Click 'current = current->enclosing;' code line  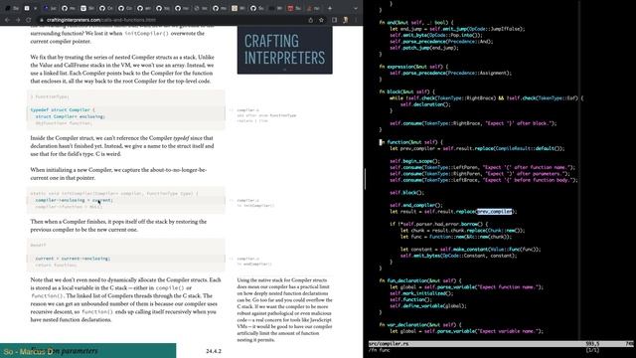click(x=73, y=259)
